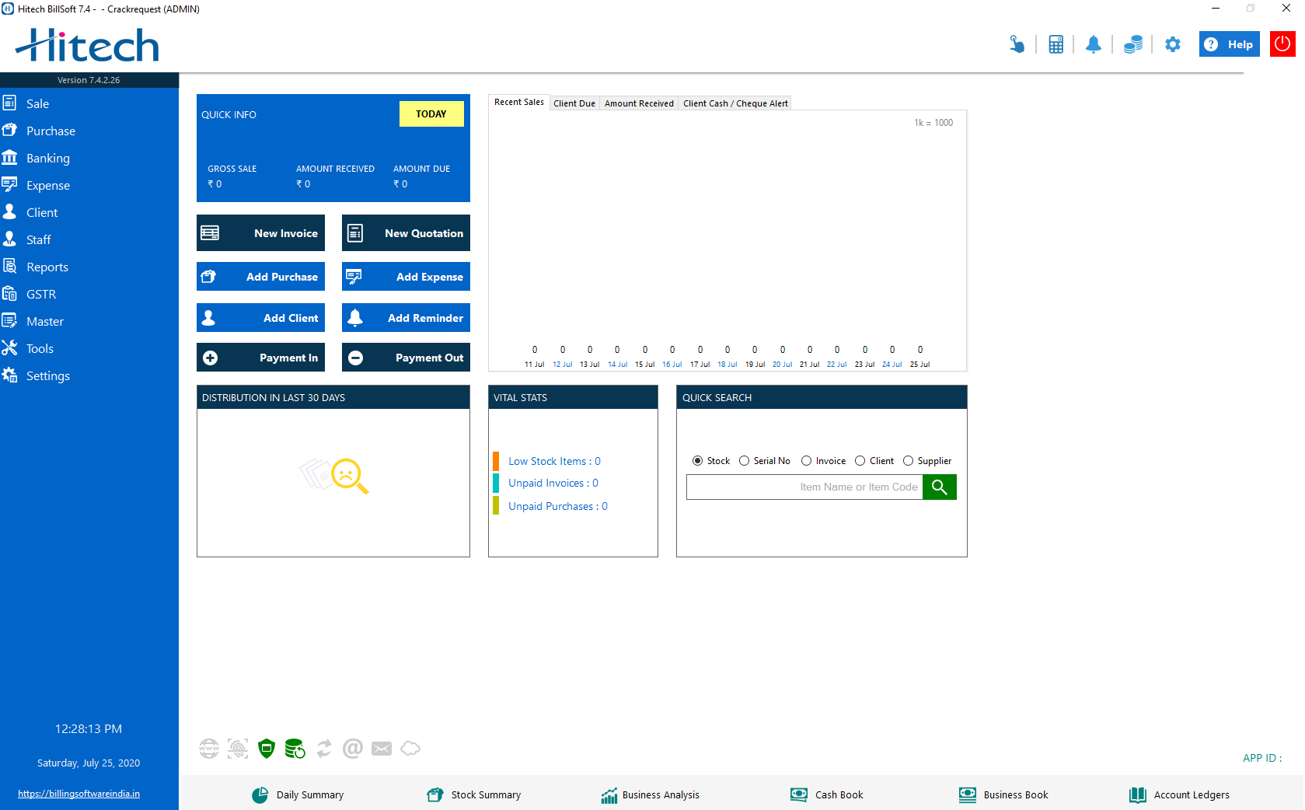Viewport: 1305px width, 810px height.
Task: Select the Stock radio button
Action: [697, 461]
